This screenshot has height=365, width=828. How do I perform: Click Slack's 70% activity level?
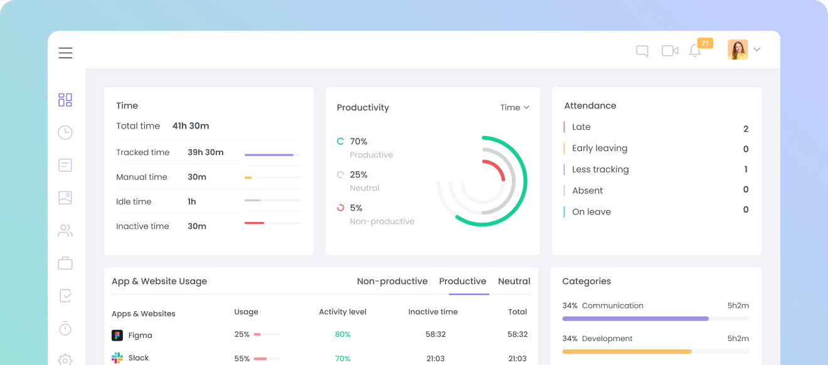click(342, 359)
